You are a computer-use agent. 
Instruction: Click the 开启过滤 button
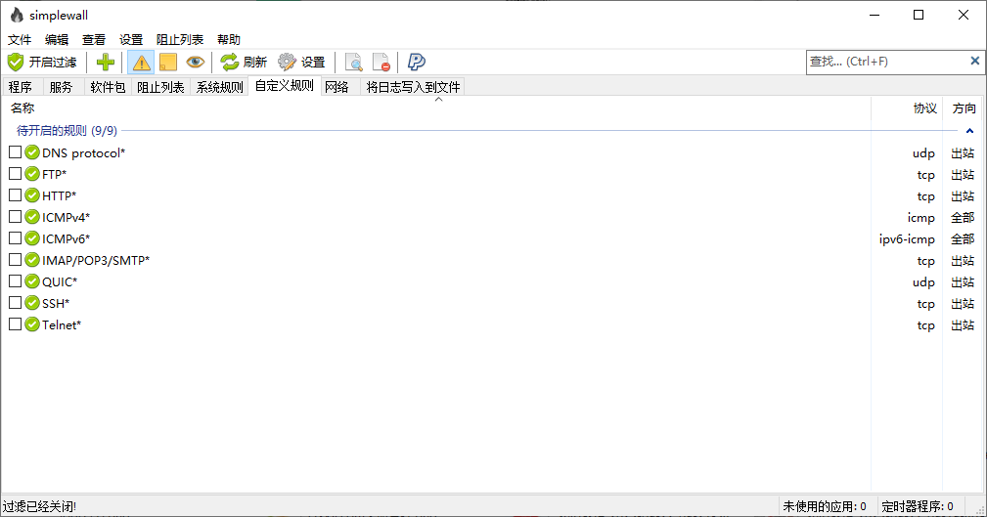(x=42, y=63)
